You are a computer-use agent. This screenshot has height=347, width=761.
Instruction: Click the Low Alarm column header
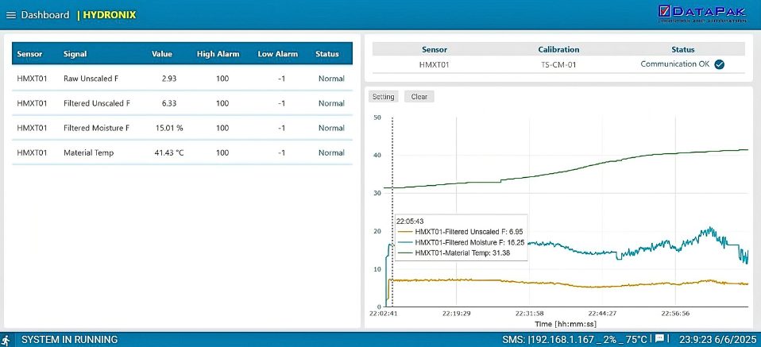click(277, 54)
